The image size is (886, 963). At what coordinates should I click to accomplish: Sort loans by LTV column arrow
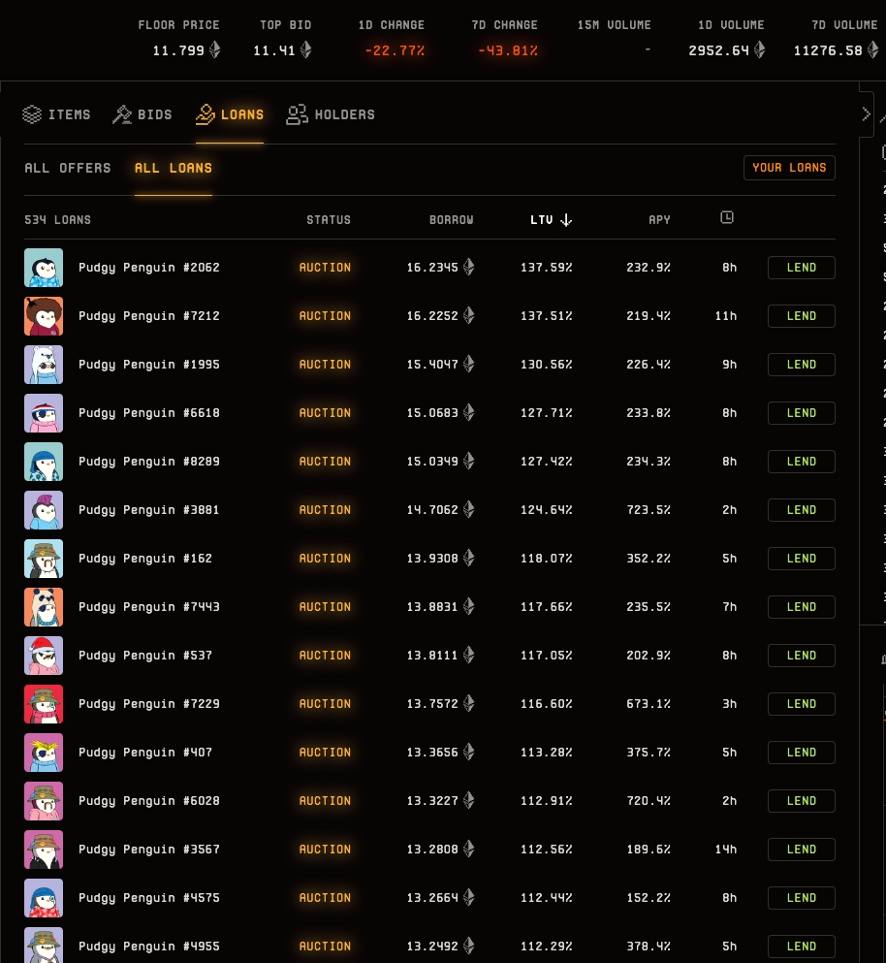[x=566, y=220]
